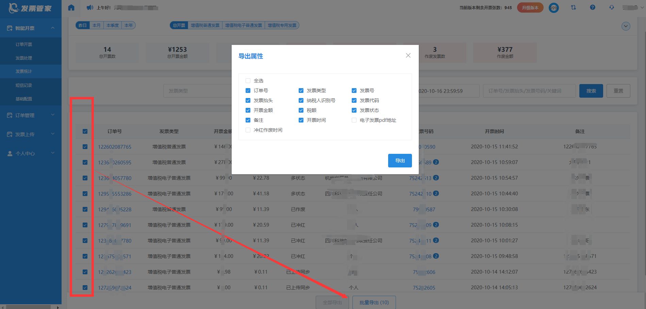Click the 99 notification badge icon
This screenshot has height=309, width=646.
tap(554, 7)
